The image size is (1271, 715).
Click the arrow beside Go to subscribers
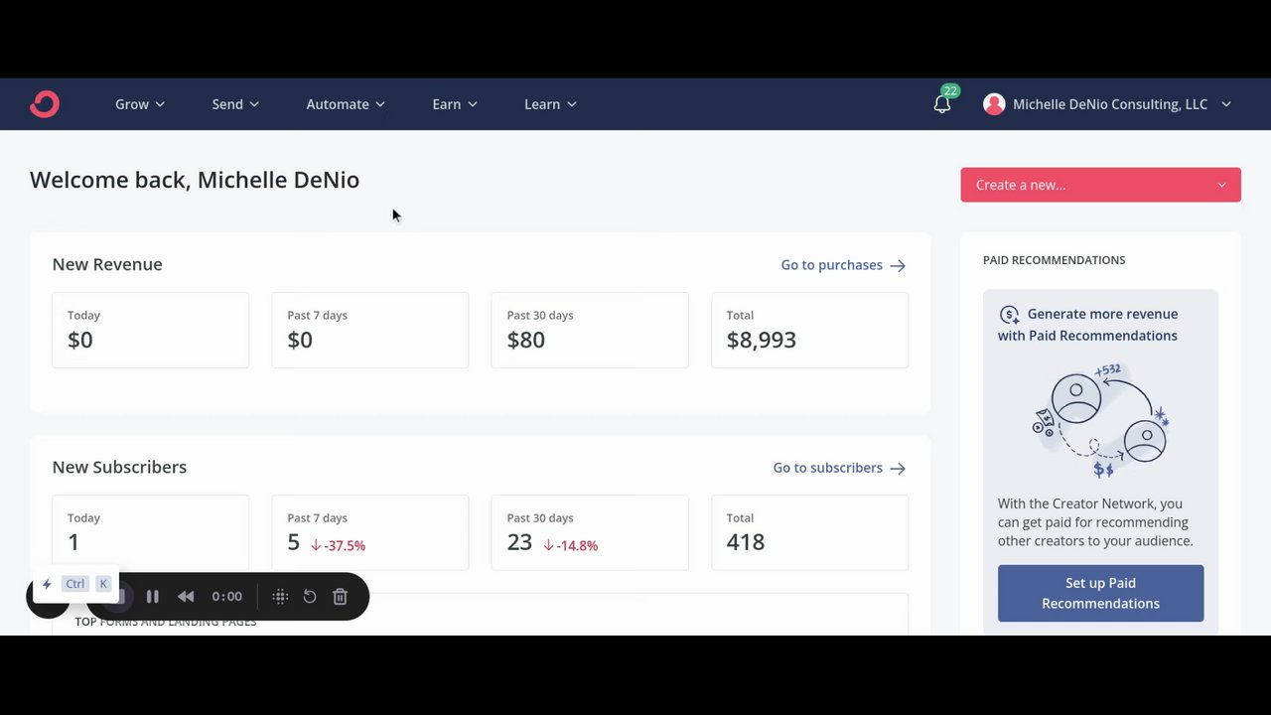click(x=898, y=468)
